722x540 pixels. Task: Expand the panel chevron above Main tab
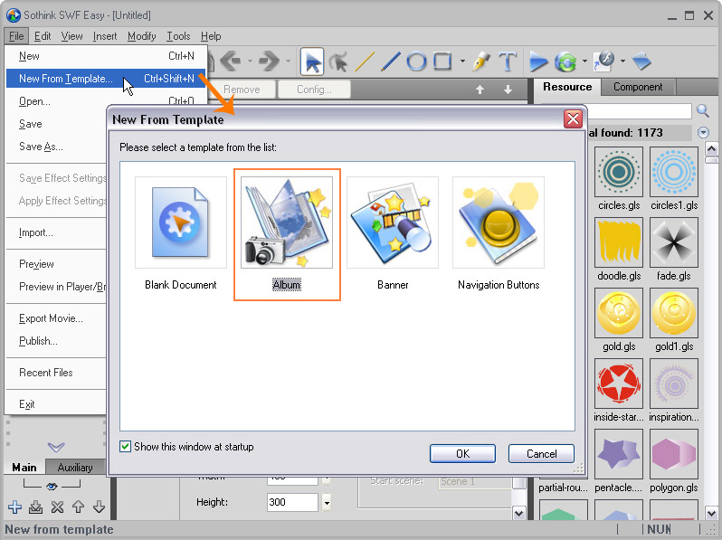tap(56, 447)
